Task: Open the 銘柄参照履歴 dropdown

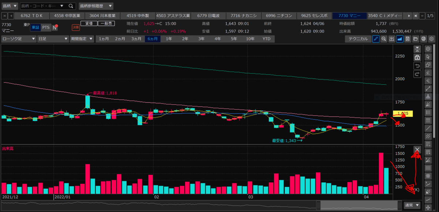Action: tap(96, 6)
